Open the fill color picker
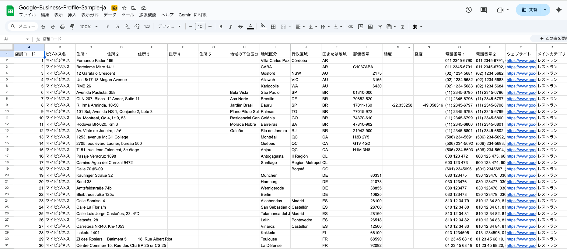The image size is (567, 249). point(263,27)
